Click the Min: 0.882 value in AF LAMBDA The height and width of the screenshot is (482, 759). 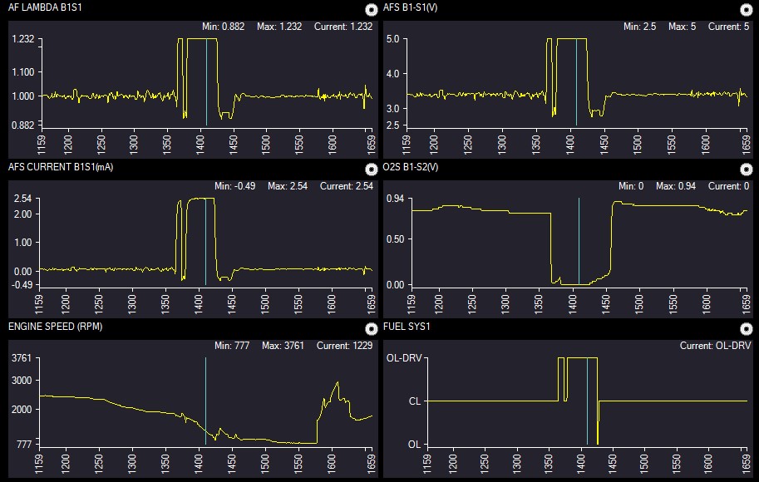tap(224, 27)
